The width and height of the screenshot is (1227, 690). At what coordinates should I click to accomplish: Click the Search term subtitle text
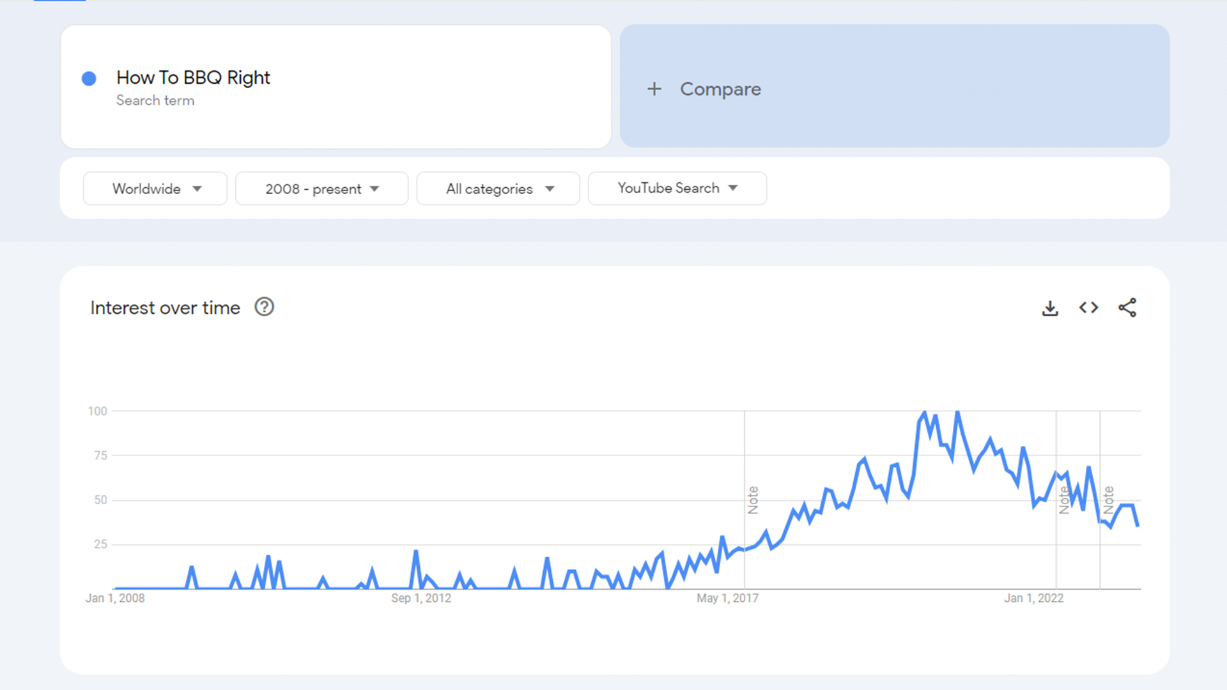coord(155,100)
